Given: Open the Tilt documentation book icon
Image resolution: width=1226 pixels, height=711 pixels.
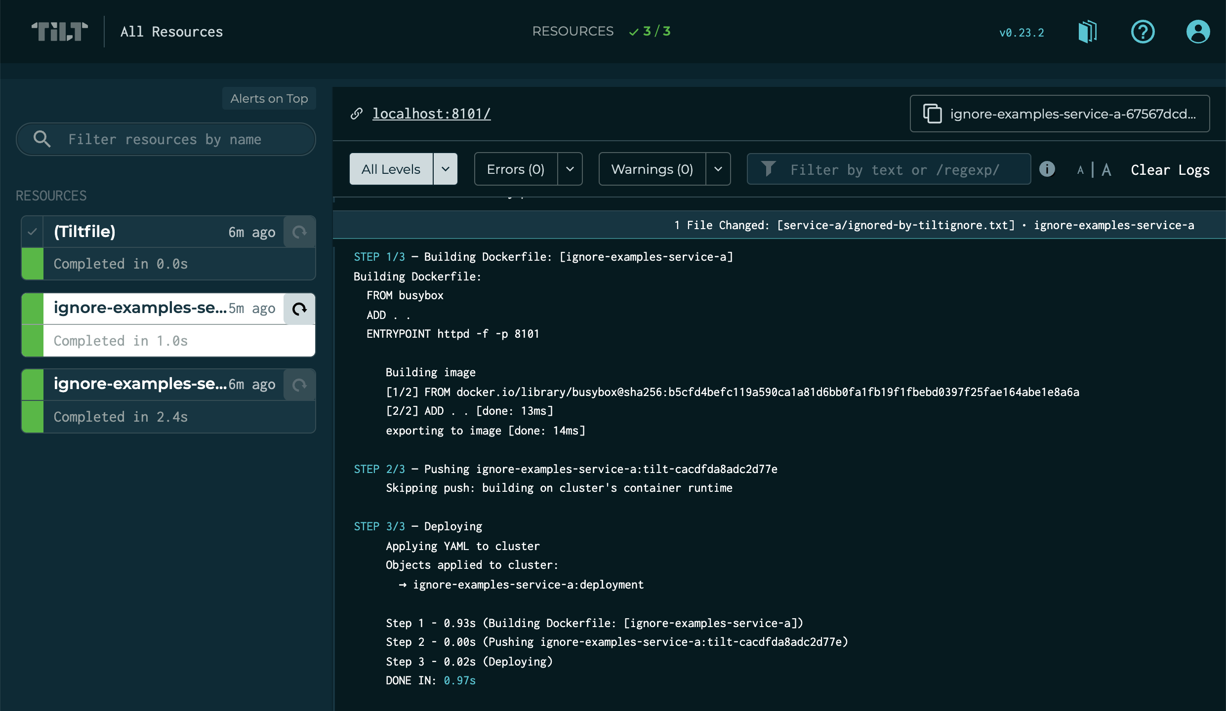Looking at the screenshot, I should (1087, 31).
